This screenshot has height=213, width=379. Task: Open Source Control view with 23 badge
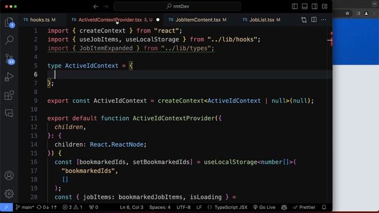pos(9,59)
